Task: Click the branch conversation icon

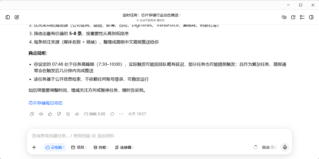Action: point(68,114)
